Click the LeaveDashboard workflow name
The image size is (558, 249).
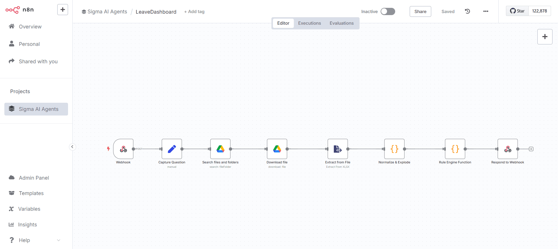click(x=156, y=12)
